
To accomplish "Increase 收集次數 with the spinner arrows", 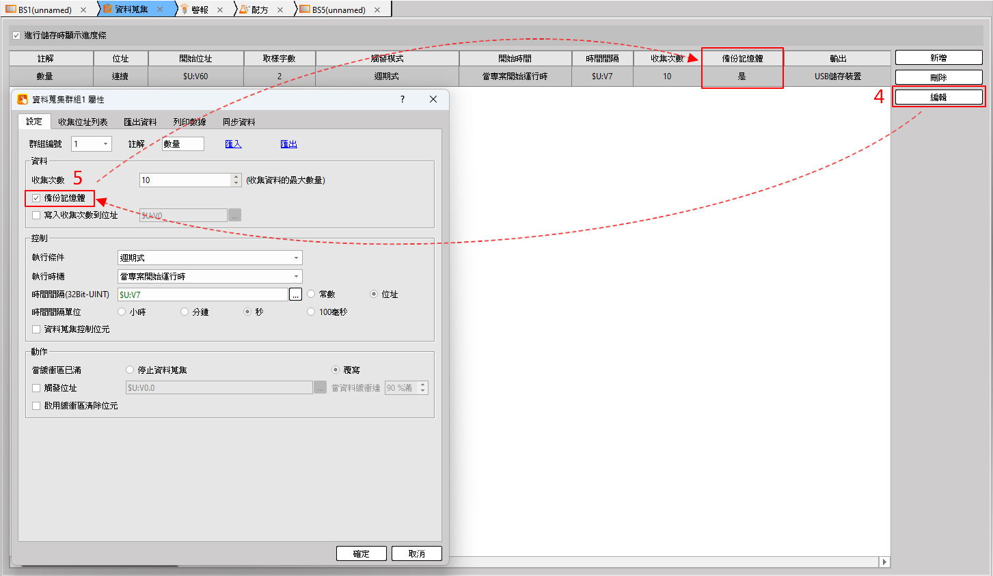I will pyautogui.click(x=236, y=177).
